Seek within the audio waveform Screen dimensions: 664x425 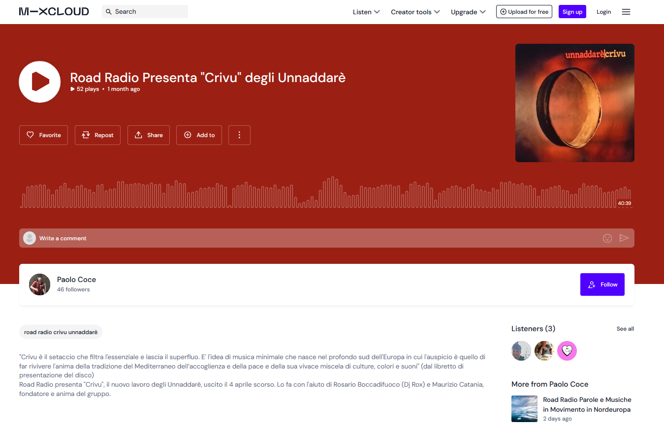326,193
